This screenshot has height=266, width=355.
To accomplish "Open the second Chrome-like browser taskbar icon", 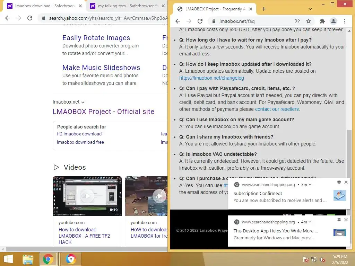I will tap(71, 259).
